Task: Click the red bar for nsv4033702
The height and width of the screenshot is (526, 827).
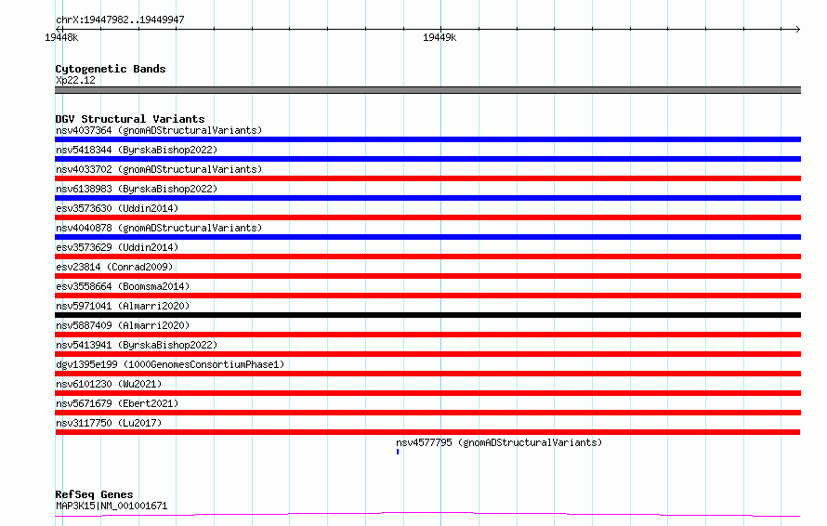Action: coord(427,178)
